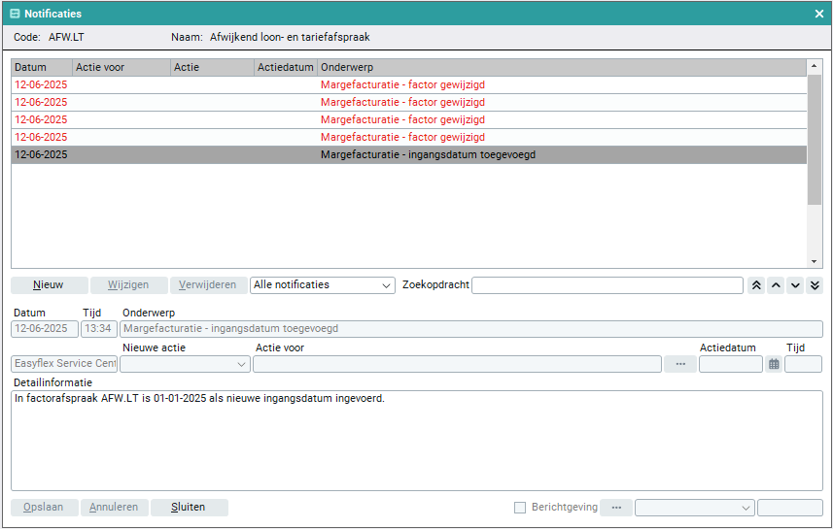Jump to last notification with double-down arrow
This screenshot has width=833, height=529.
click(815, 285)
